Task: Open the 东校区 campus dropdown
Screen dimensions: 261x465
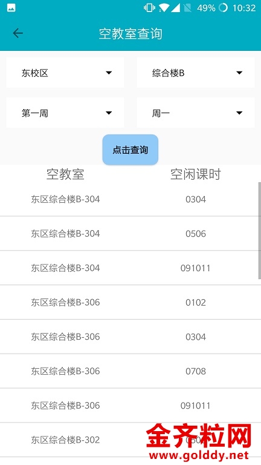Action: [65, 73]
